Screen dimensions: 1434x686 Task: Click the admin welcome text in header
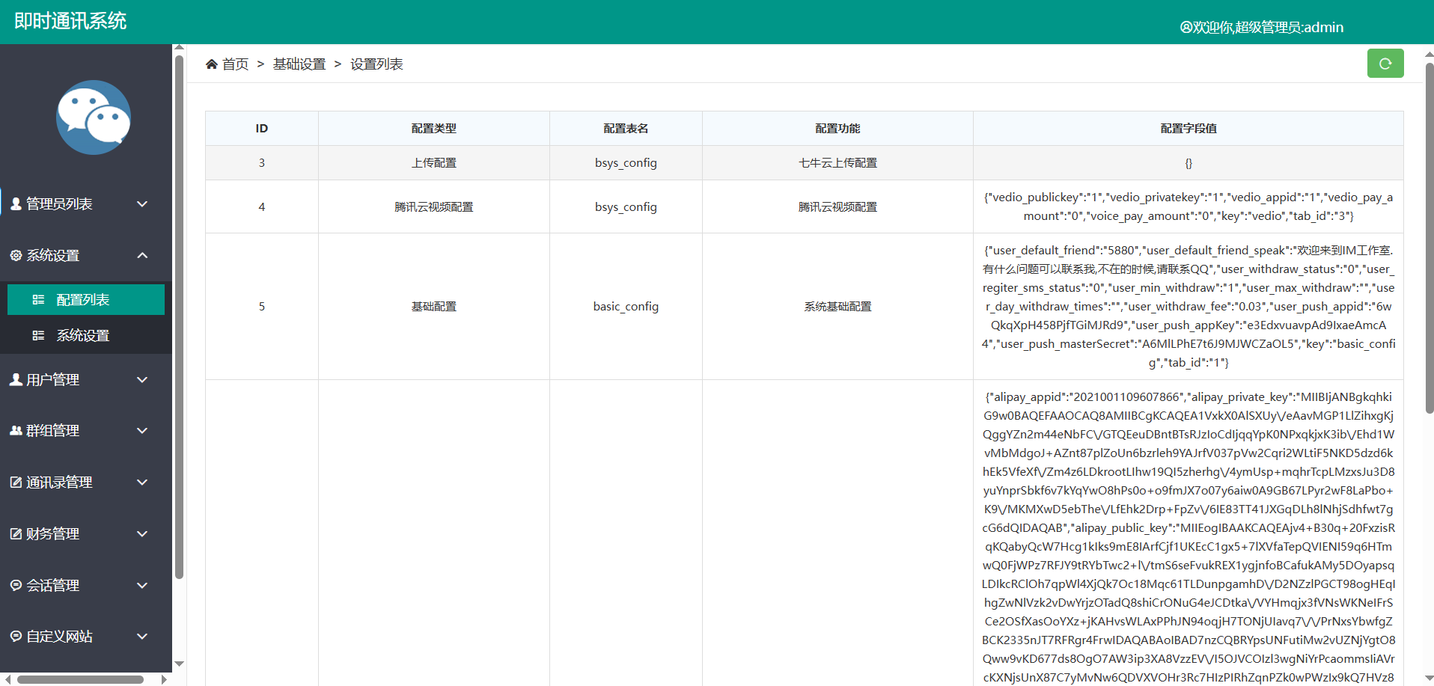click(1262, 28)
